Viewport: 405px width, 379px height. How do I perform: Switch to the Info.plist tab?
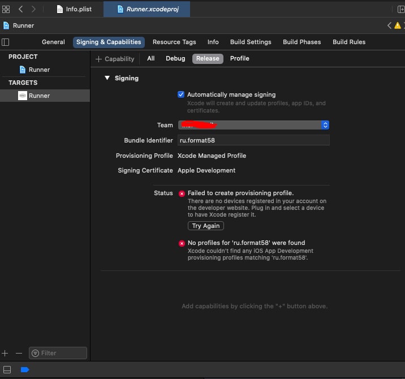click(74, 9)
